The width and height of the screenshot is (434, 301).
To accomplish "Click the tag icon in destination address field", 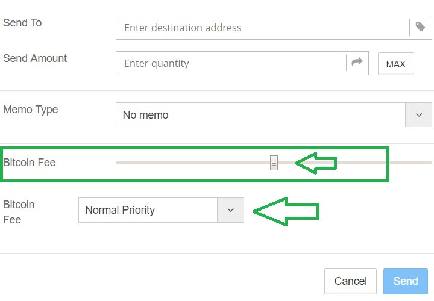I will pos(420,27).
